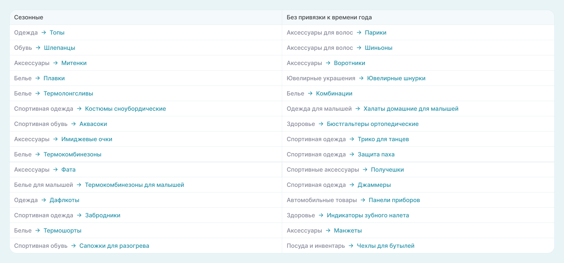
Task: Open the Митенки category link
Action: coord(74,63)
